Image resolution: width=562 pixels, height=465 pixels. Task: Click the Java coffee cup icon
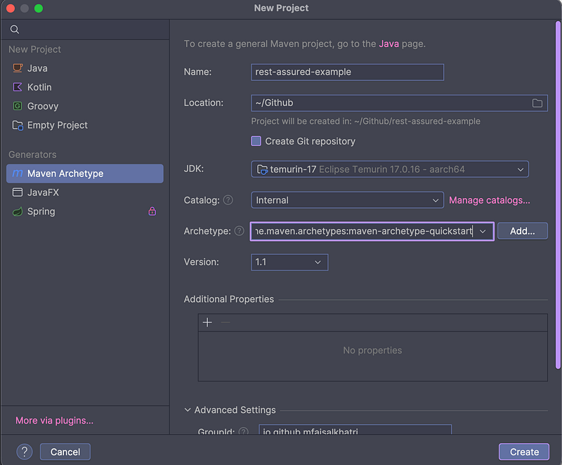(18, 68)
